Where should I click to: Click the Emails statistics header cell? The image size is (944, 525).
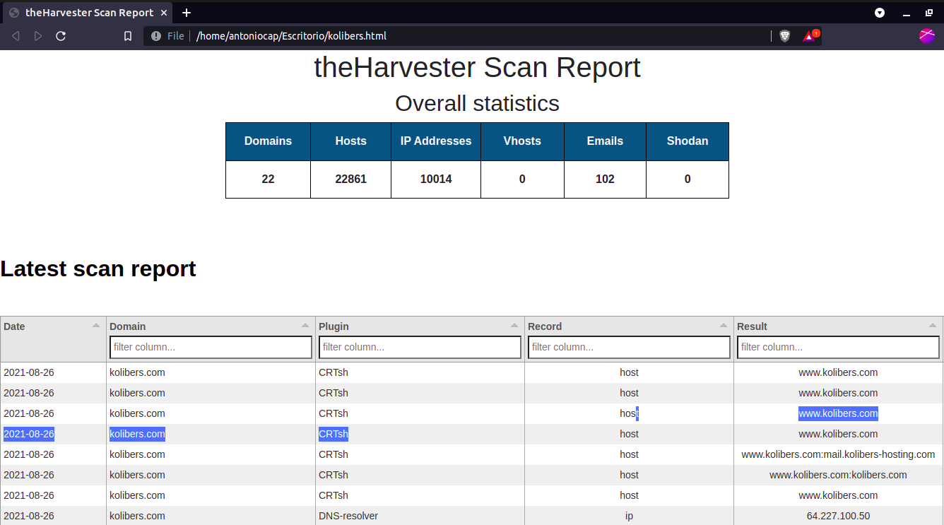click(605, 141)
